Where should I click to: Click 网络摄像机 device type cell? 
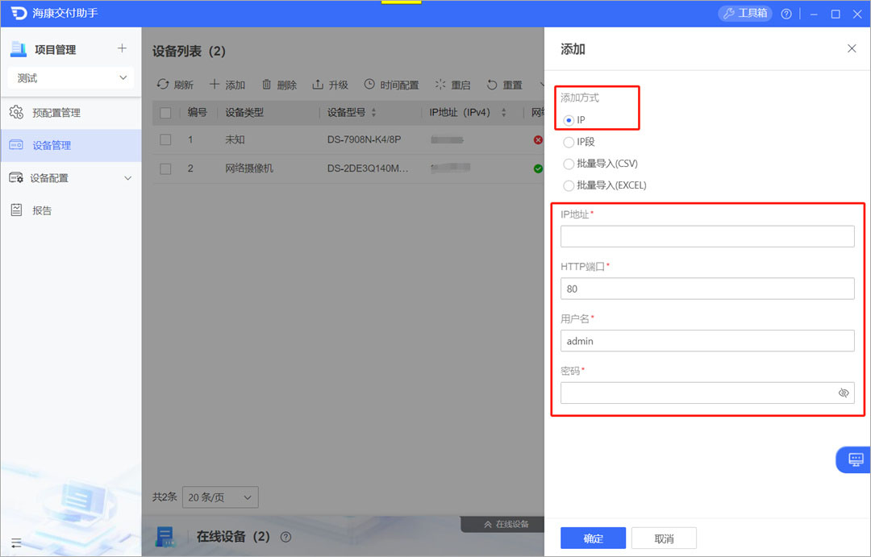coord(249,168)
